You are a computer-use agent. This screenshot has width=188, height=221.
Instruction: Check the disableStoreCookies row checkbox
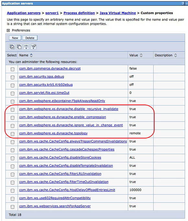[x=13, y=158]
